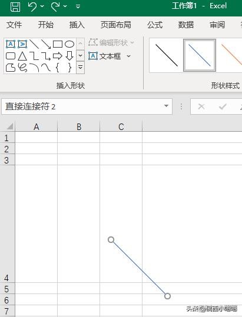Click the Save icon in quick access toolbar

coord(15,7)
